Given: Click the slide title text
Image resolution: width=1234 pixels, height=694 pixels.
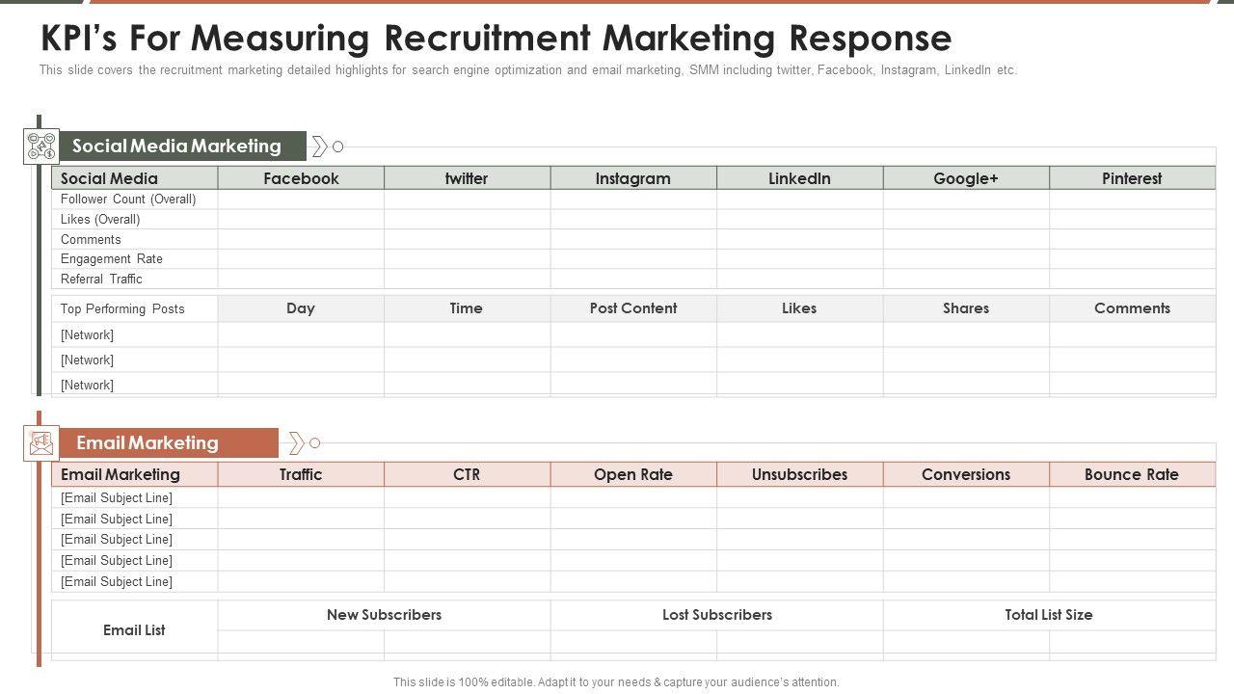Looking at the screenshot, I should click(496, 39).
